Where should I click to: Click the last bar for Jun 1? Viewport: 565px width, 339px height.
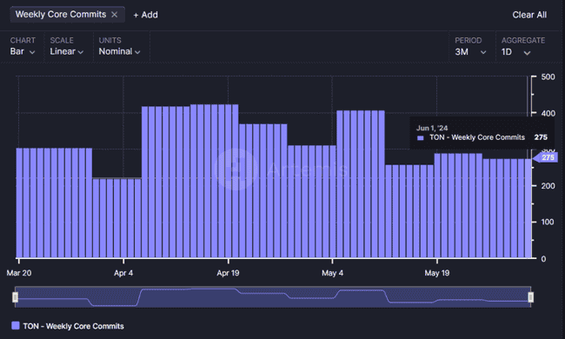click(x=528, y=209)
